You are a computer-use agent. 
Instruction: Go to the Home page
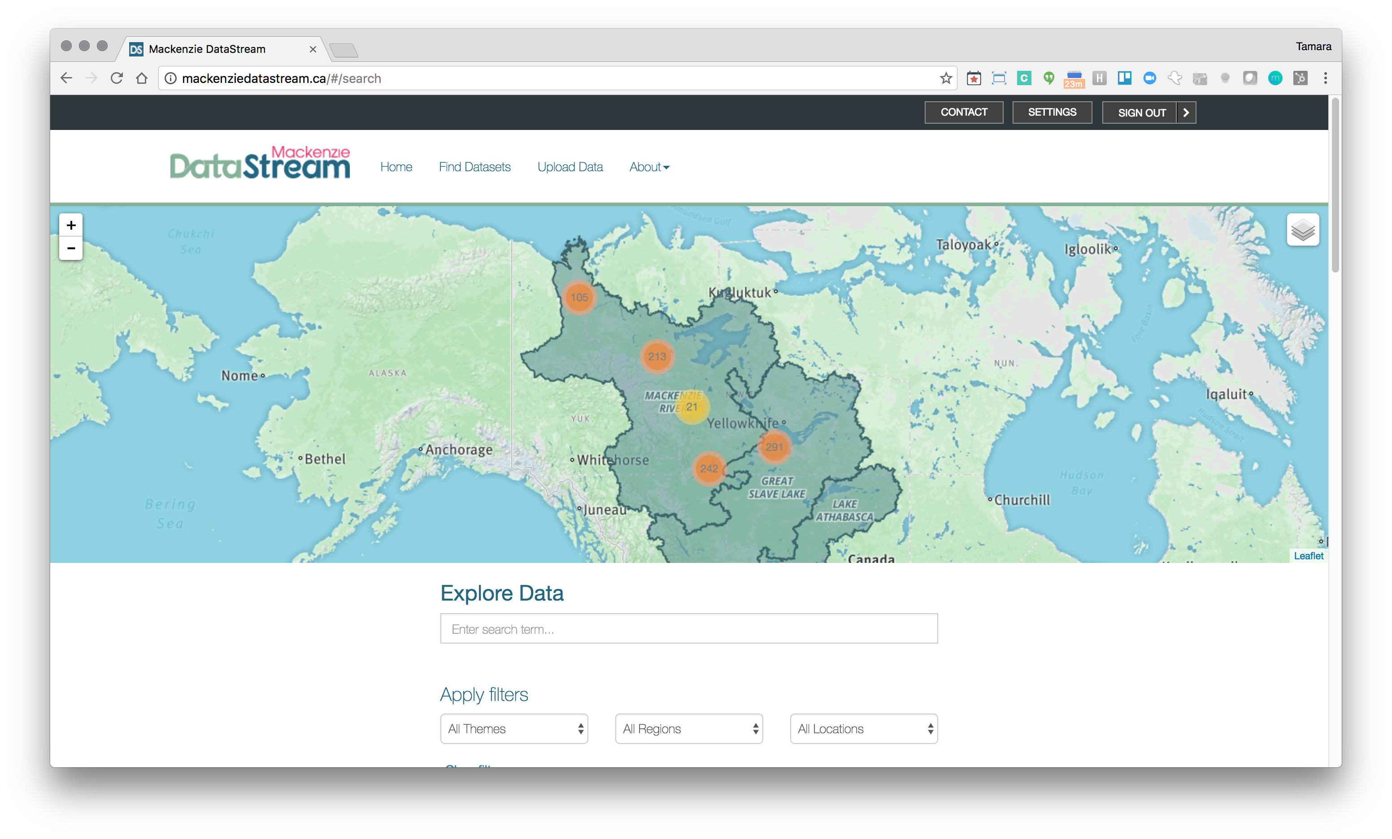(396, 167)
